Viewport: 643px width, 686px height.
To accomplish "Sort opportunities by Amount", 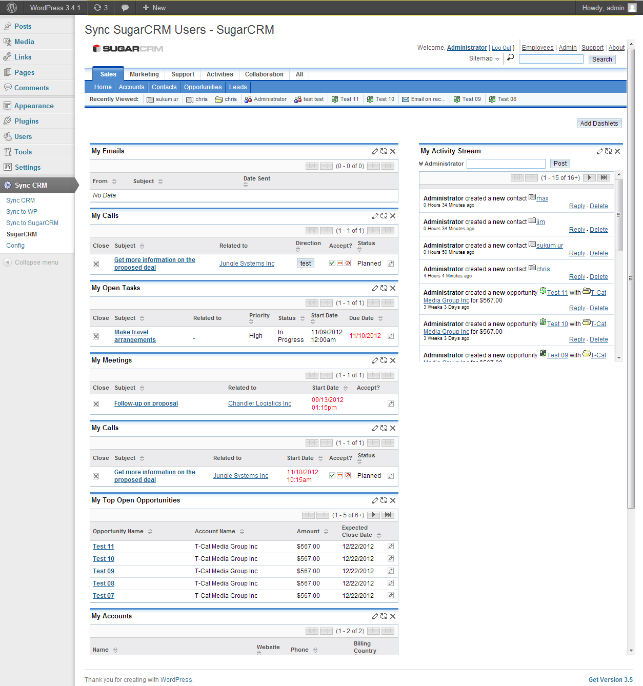I will (326, 532).
